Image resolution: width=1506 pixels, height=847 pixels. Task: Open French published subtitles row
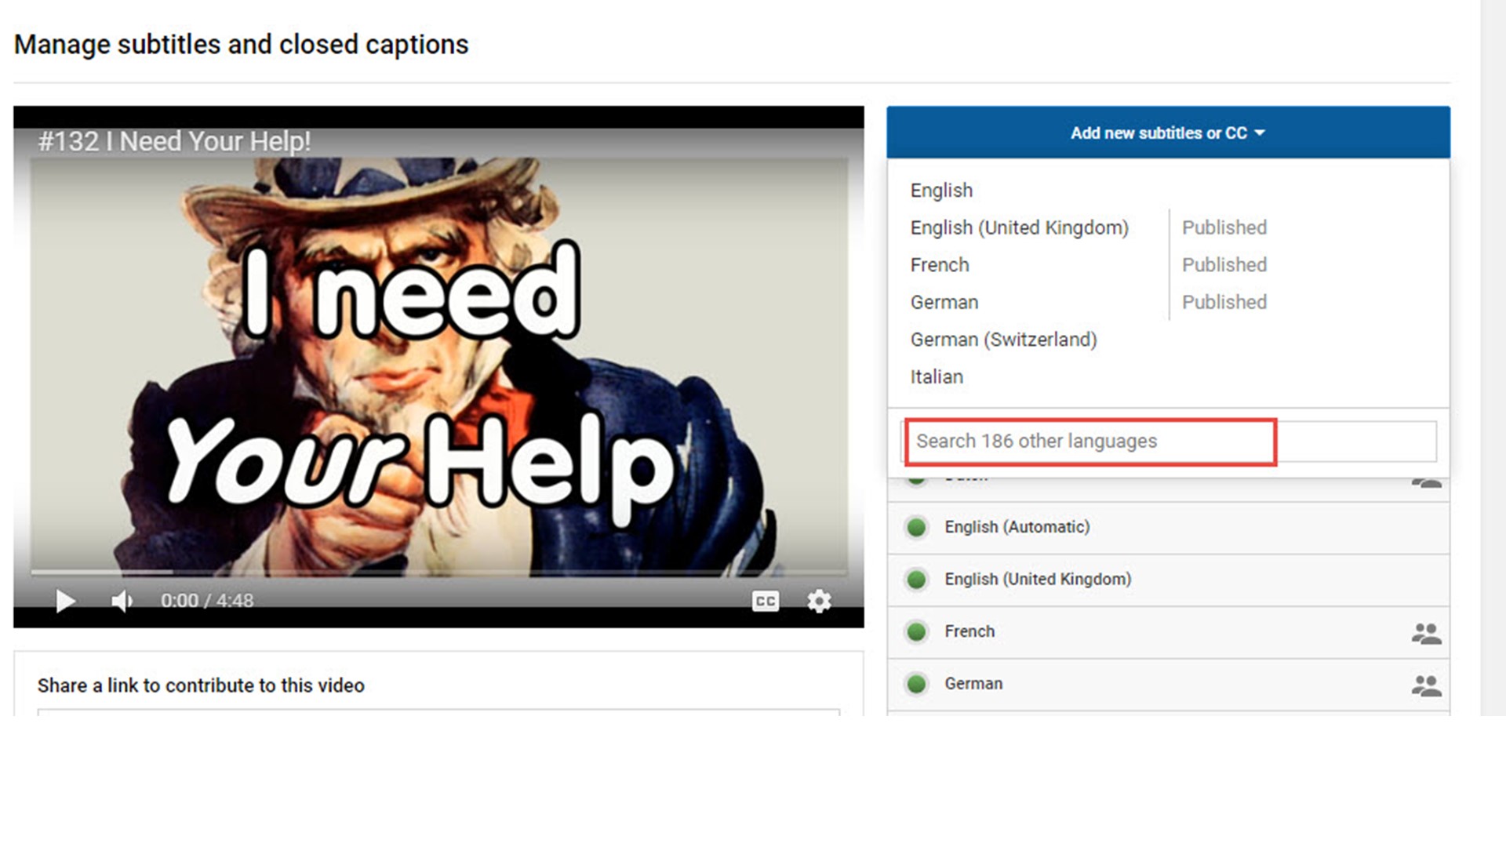tap(1168, 632)
